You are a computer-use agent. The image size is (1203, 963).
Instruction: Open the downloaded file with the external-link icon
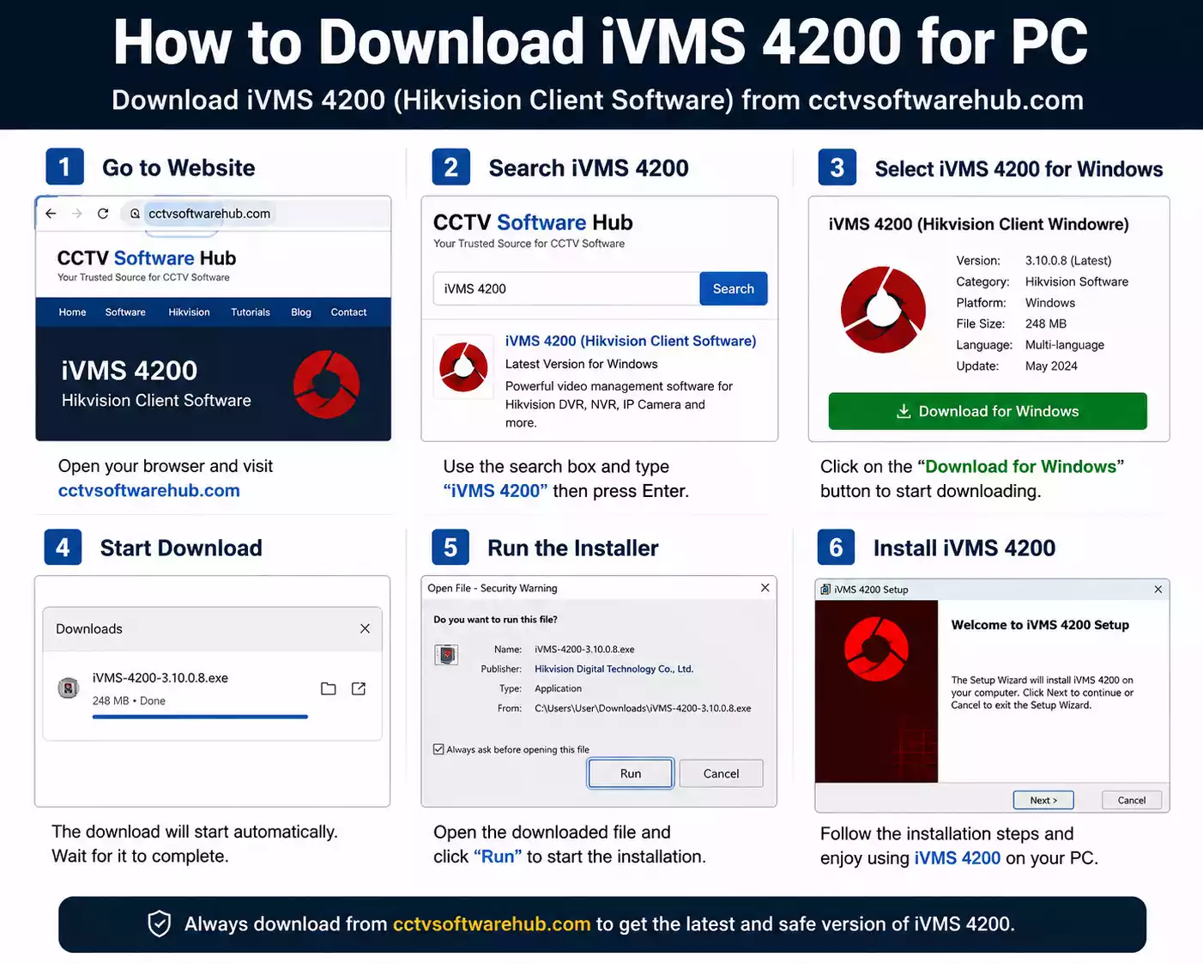tap(359, 688)
